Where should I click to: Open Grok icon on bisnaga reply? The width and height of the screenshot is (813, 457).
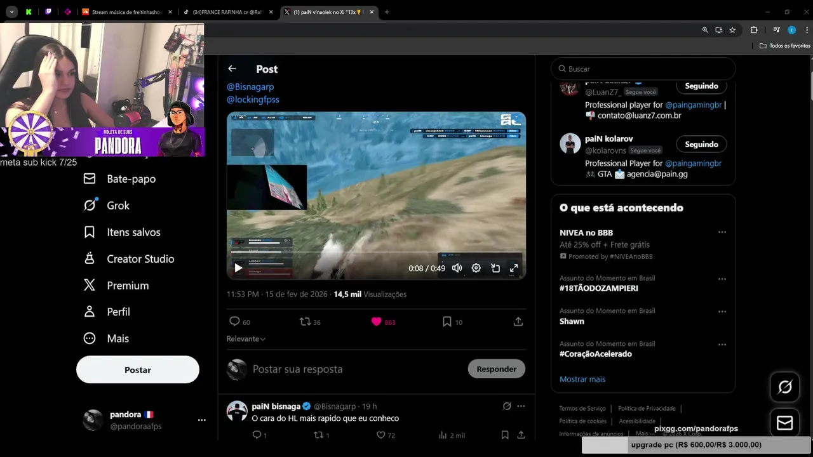507,406
